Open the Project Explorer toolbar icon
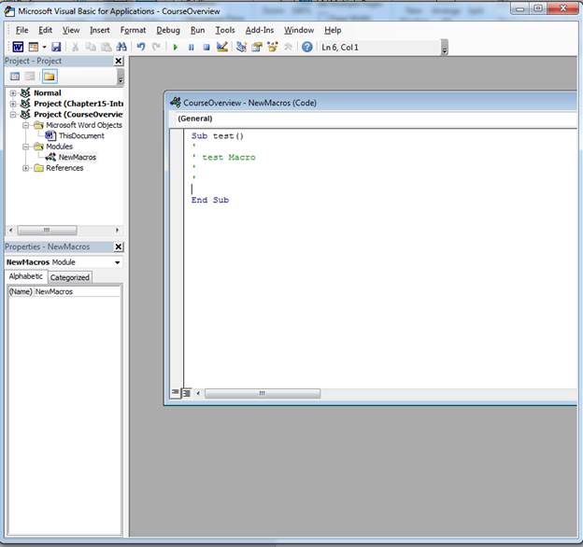 click(241, 47)
